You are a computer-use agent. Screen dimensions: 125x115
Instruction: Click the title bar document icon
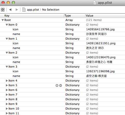(x=95, y=3)
